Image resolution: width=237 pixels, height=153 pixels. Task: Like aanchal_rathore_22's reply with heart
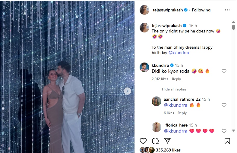224,105
